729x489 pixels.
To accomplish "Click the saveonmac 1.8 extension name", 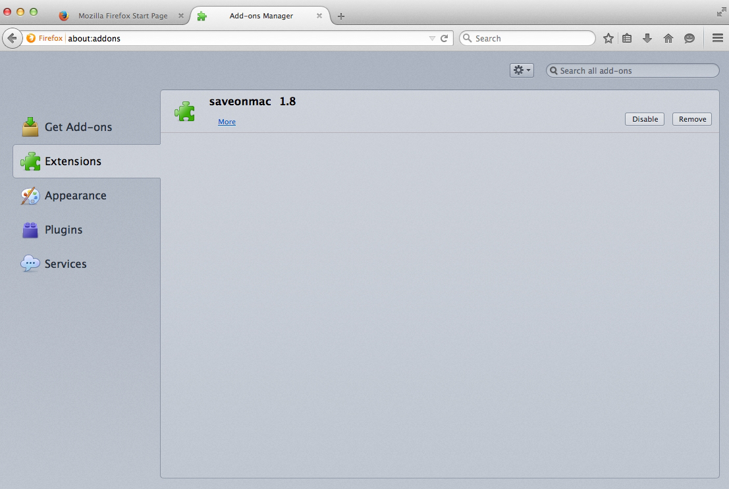I will [252, 101].
